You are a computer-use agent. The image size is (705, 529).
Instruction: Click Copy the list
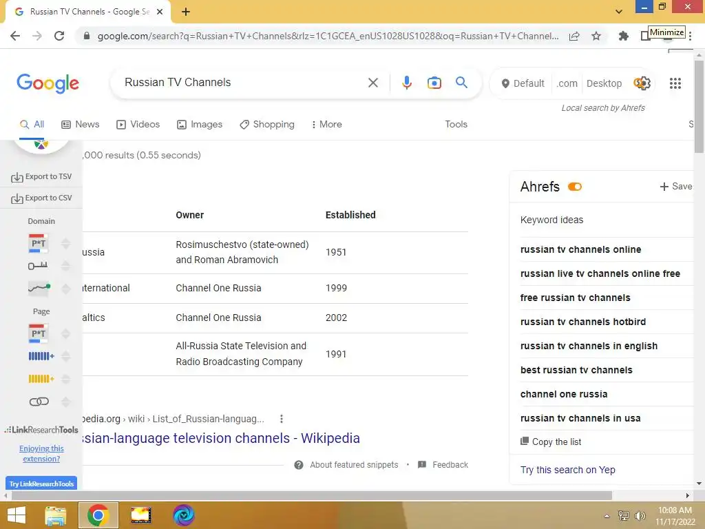[551, 442]
